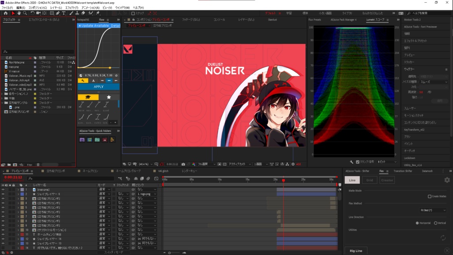Open blend mode dropdown for layer 1
This screenshot has width=453, height=255.
click(x=104, y=189)
